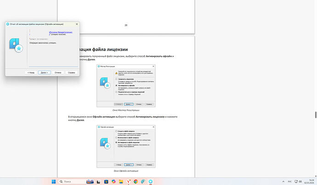Click the Поиск taskbar search field

(x=74, y=181)
